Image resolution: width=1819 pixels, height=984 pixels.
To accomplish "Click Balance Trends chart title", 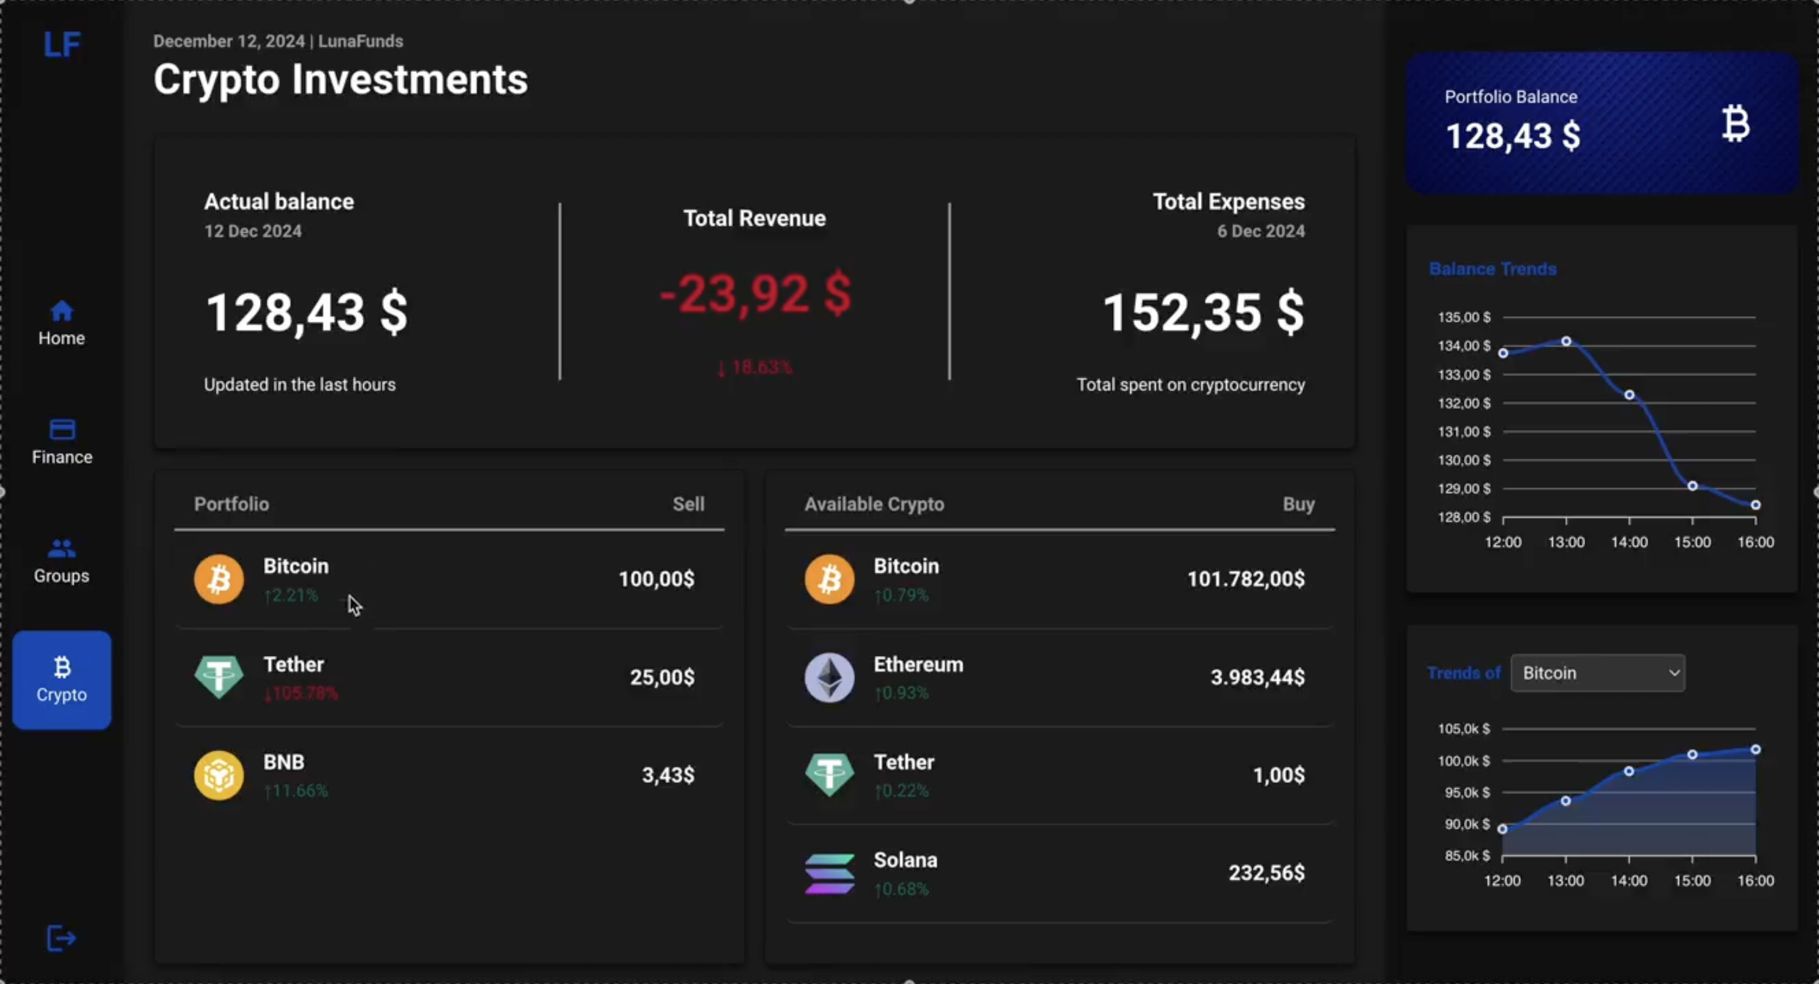I will [1492, 269].
